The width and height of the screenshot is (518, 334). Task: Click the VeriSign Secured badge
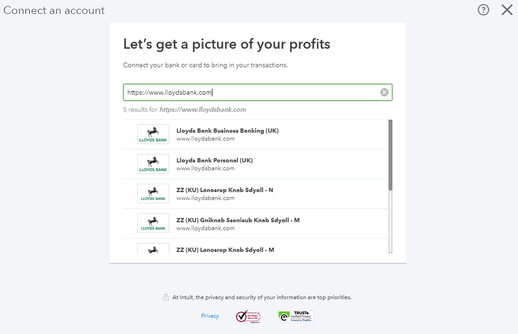tap(248, 316)
